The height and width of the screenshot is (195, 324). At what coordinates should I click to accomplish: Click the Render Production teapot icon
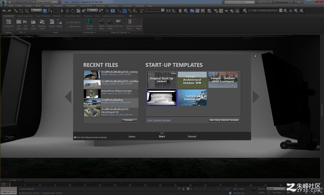(227, 11)
